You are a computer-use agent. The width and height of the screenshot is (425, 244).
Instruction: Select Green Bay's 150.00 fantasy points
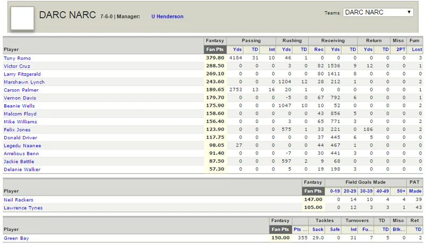click(280, 238)
